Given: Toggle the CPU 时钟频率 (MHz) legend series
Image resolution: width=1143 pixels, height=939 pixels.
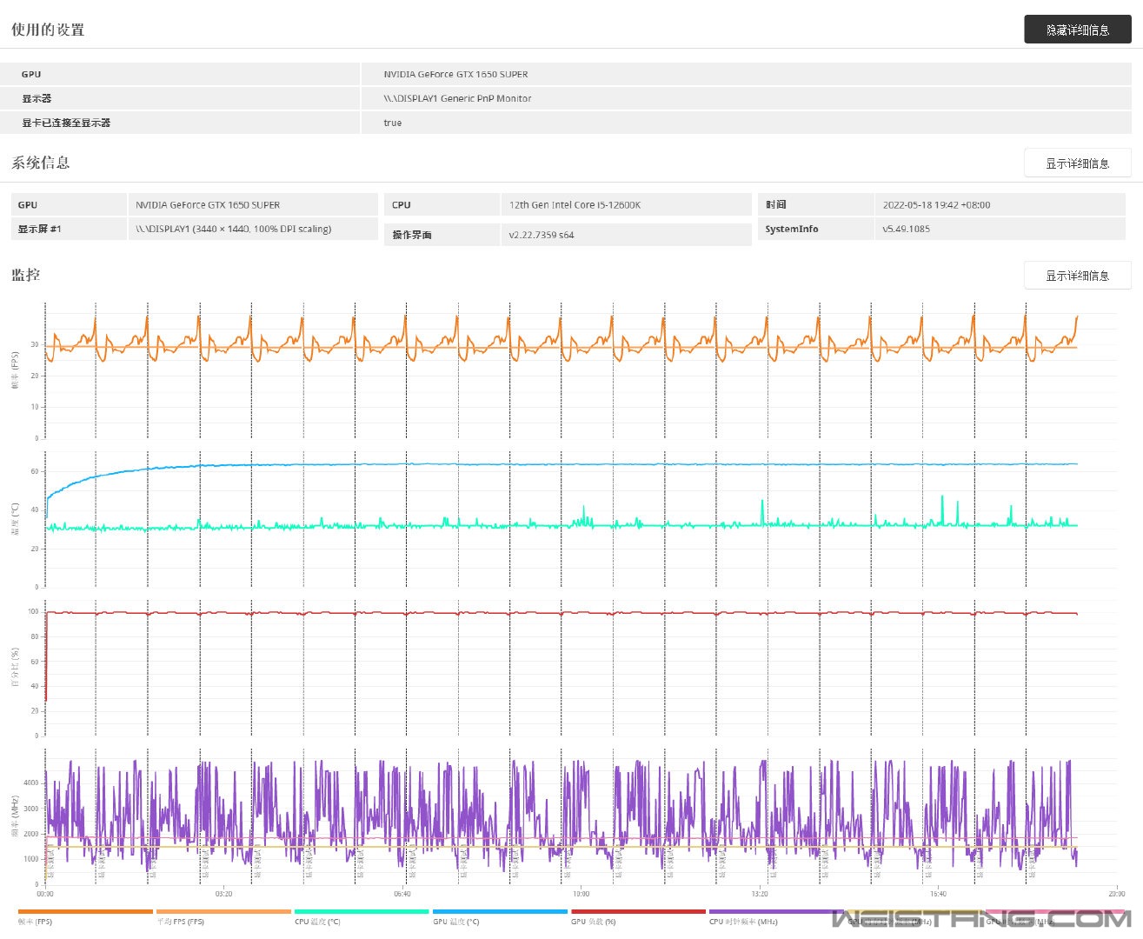Looking at the screenshot, I should [743, 922].
